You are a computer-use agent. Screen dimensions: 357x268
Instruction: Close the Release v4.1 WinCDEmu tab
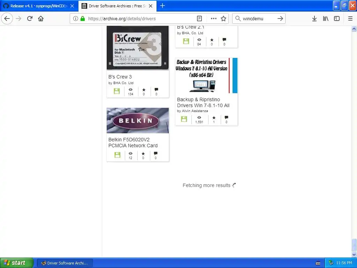click(x=72, y=6)
